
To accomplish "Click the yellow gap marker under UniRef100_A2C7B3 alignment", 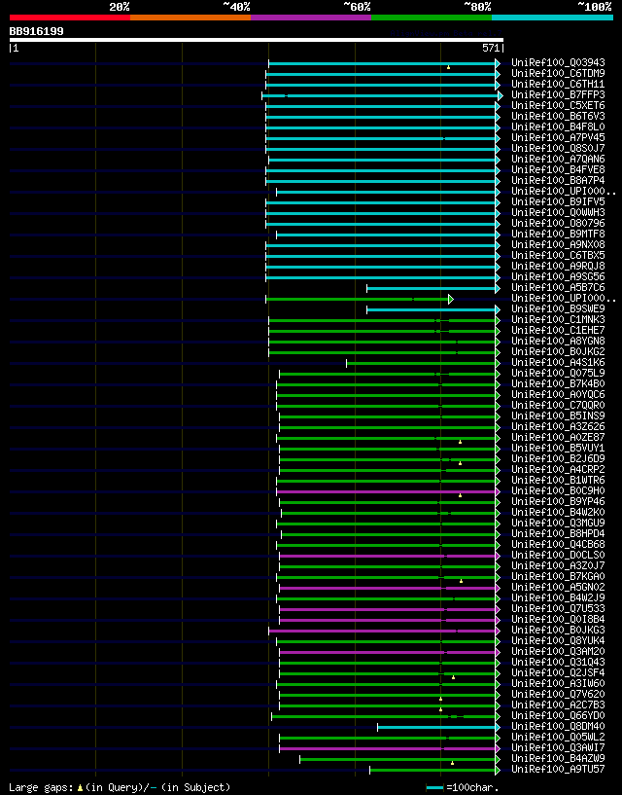I will point(440,709).
